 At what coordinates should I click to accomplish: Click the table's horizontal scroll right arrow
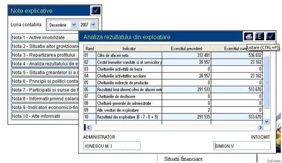pyautogui.click(x=260, y=127)
